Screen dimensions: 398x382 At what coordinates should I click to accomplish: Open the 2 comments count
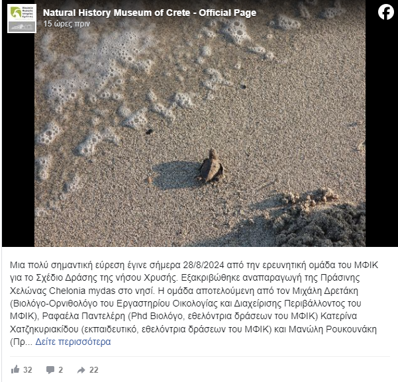[61, 370]
